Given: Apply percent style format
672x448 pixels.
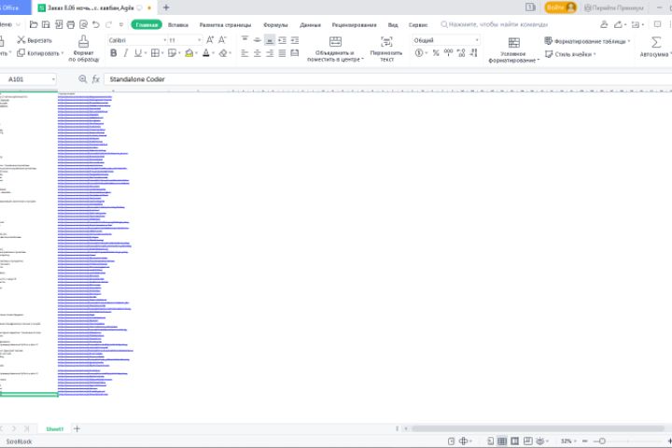Looking at the screenshot, I should tap(436, 52).
